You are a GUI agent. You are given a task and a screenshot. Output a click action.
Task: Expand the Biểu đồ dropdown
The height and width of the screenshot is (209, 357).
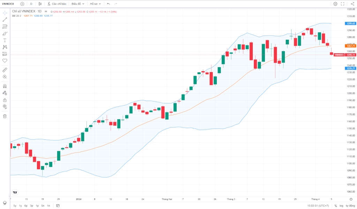pos(78,4)
